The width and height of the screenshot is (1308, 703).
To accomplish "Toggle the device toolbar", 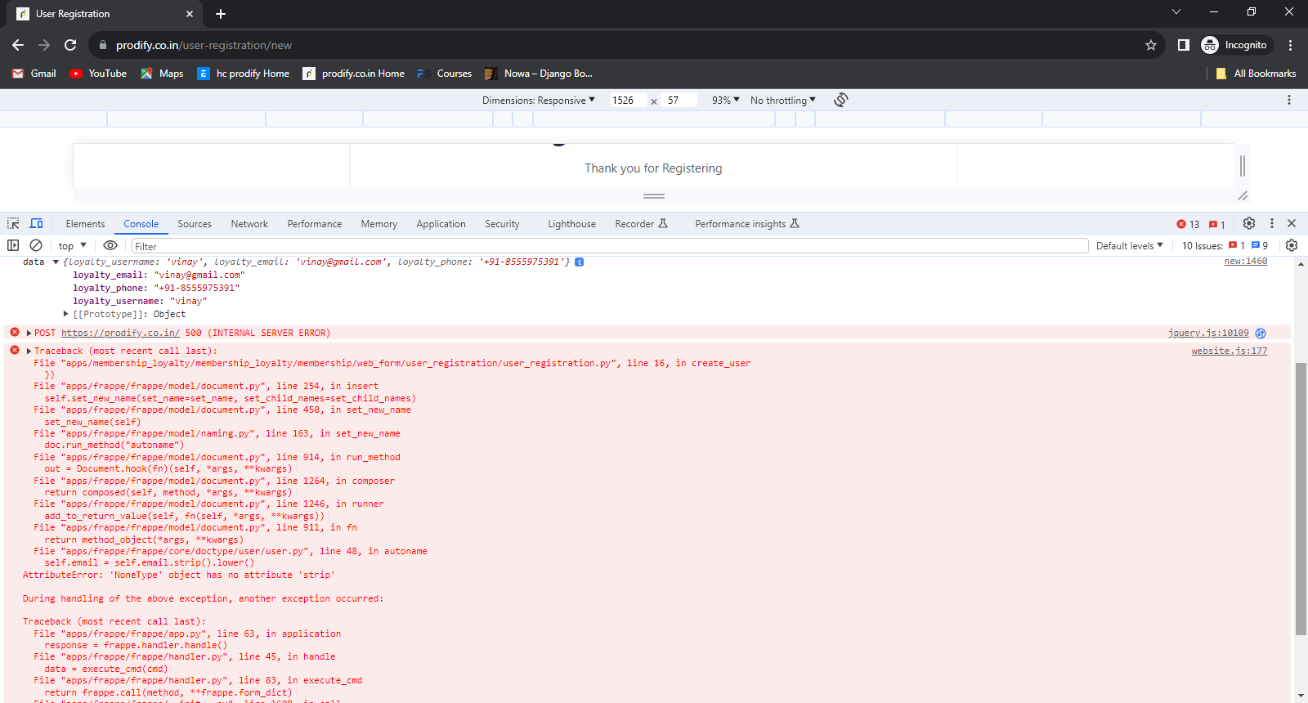I will tap(36, 223).
